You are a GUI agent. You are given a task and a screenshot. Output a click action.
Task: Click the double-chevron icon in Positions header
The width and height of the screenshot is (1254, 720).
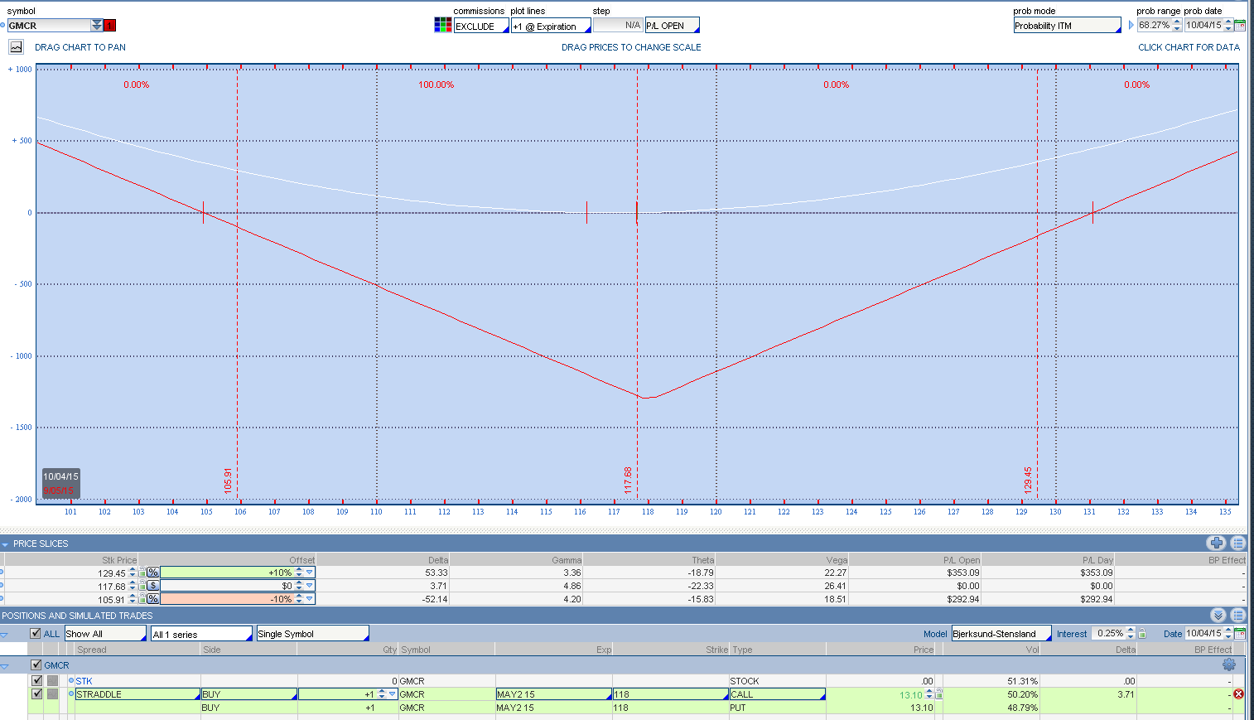(1218, 615)
